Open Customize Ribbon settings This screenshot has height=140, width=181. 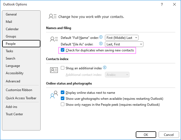[21, 90]
